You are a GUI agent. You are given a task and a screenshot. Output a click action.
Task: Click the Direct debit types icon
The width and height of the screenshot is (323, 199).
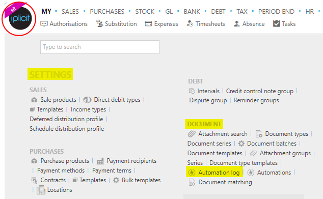point(87,100)
